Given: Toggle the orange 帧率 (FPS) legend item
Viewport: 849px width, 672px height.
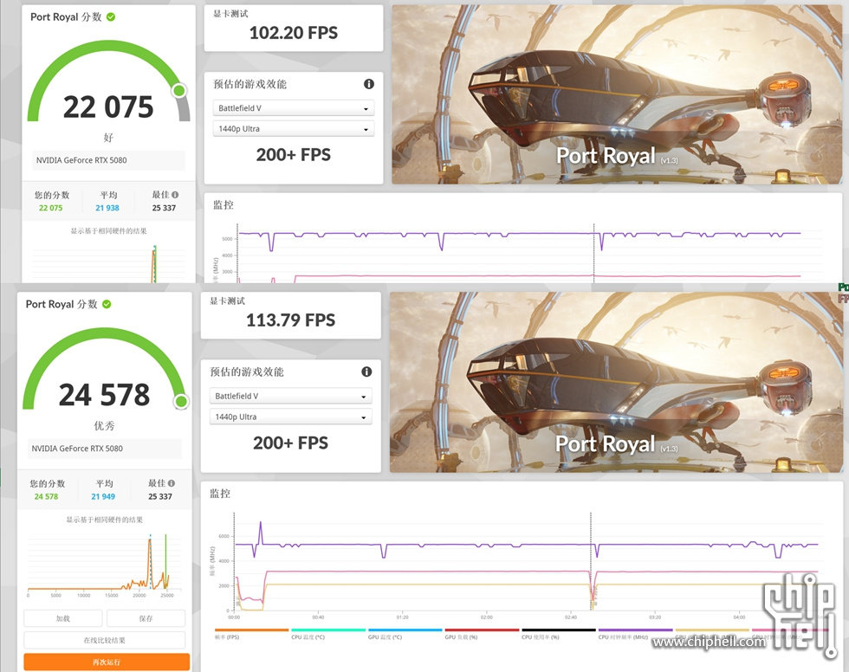Looking at the screenshot, I should [251, 634].
